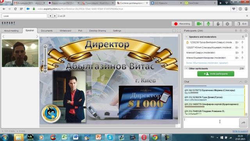Toggle microphone for Гроза Виктория
Screen dimensions: 250x141
242,42
